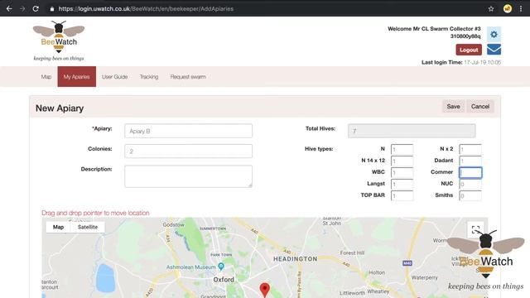Click the Logout button
530x298 pixels.
(x=469, y=50)
